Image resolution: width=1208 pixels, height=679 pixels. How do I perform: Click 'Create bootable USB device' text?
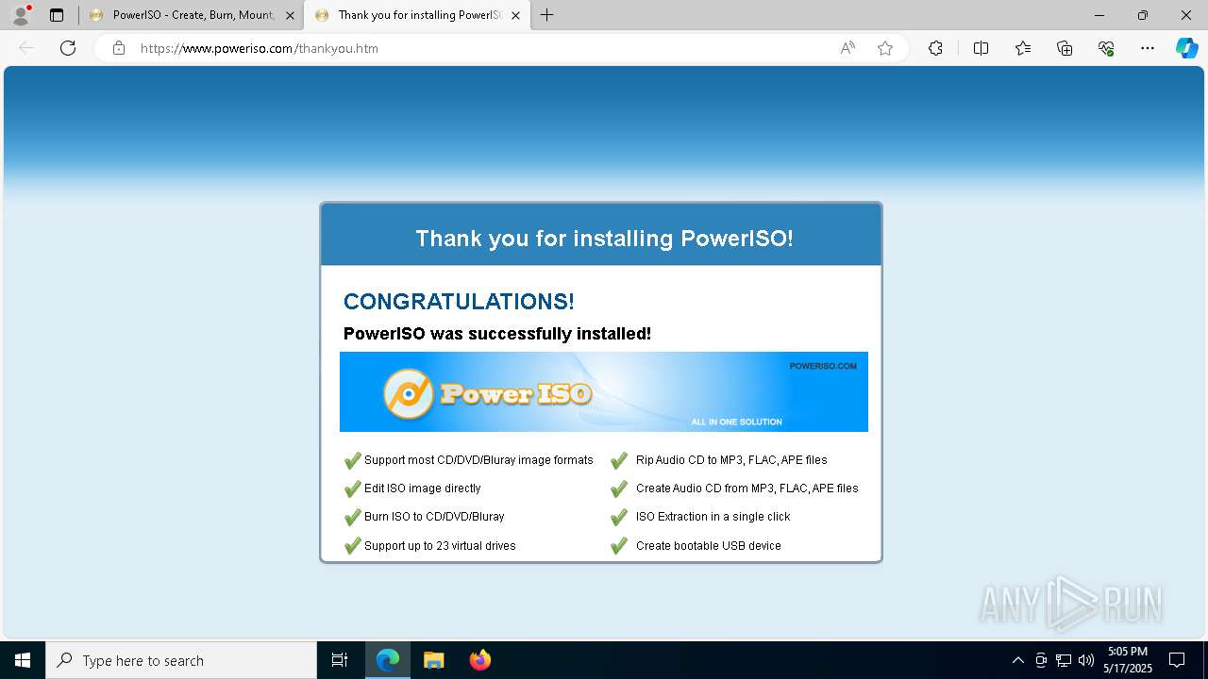tap(709, 546)
